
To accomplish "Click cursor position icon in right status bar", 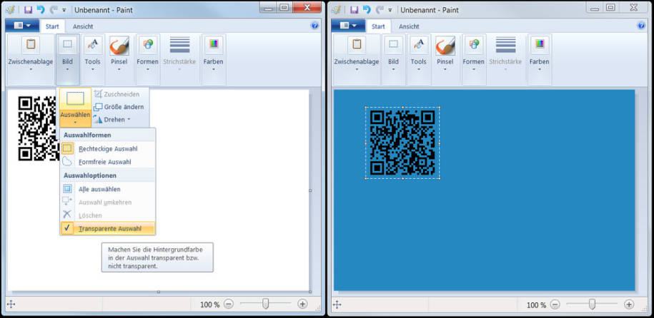I will (337, 304).
